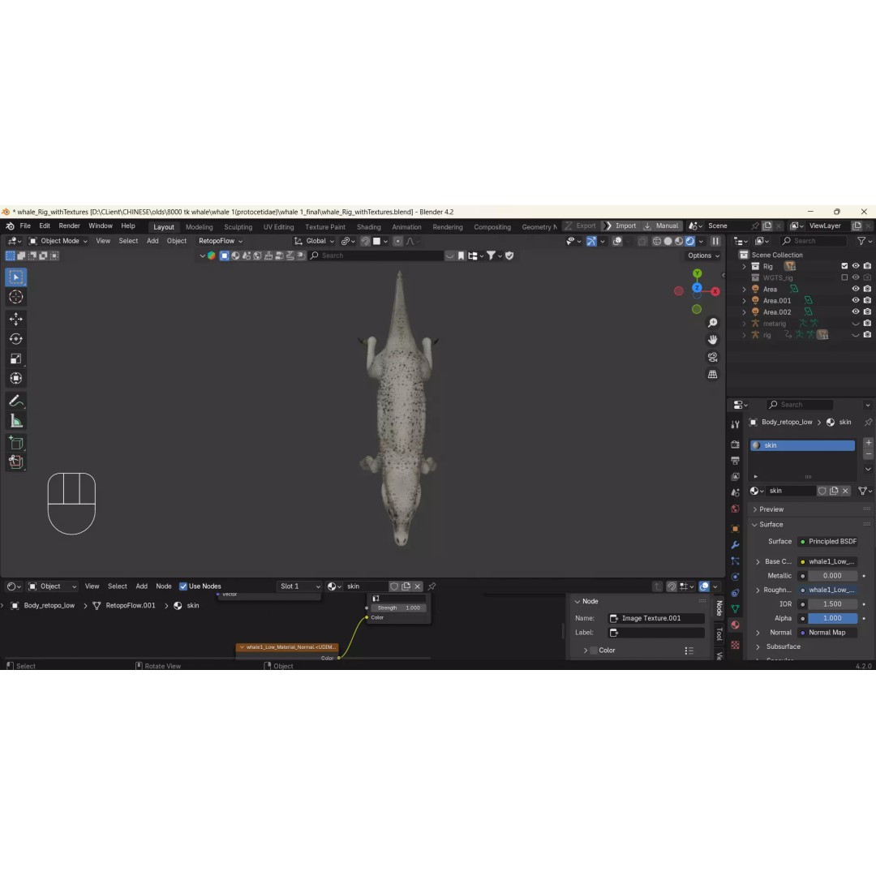Open the RetopoFlow dropdown menu
The image size is (876, 876).
pyautogui.click(x=221, y=241)
